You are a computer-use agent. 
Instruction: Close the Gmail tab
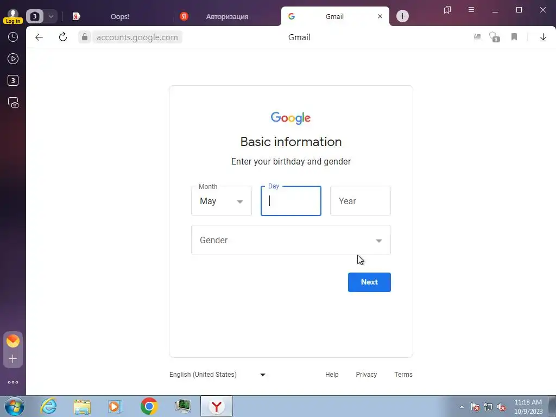380,16
